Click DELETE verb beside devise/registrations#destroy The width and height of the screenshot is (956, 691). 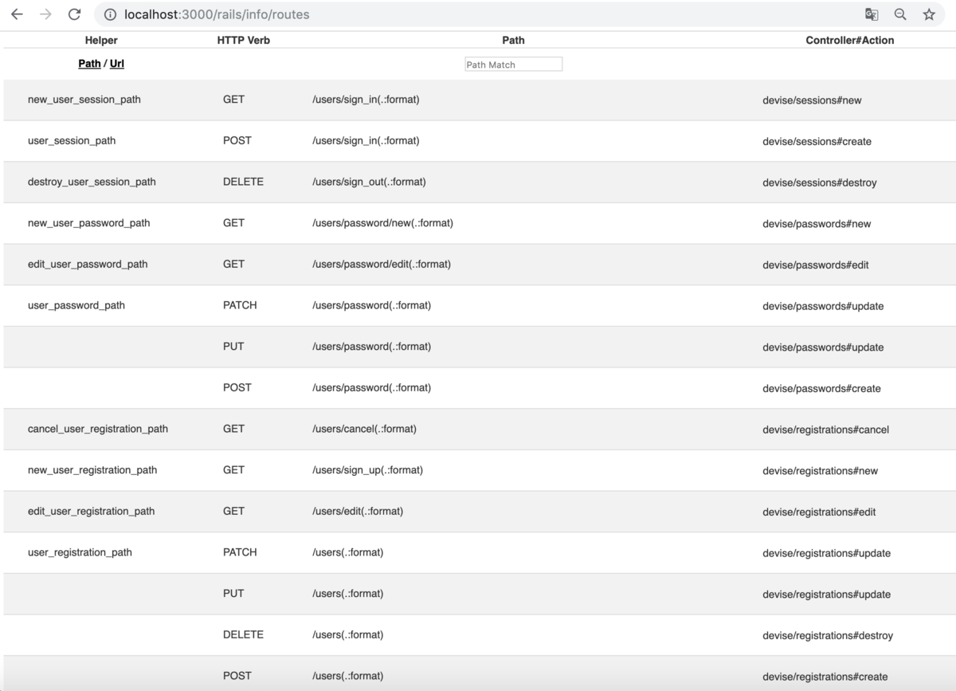tap(243, 635)
